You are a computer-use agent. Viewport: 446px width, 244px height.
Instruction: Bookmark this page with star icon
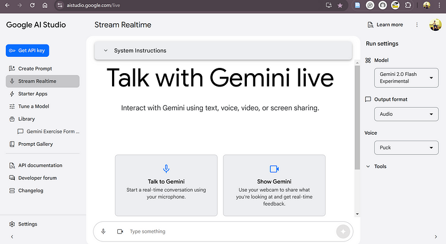pyautogui.click(x=340, y=5)
